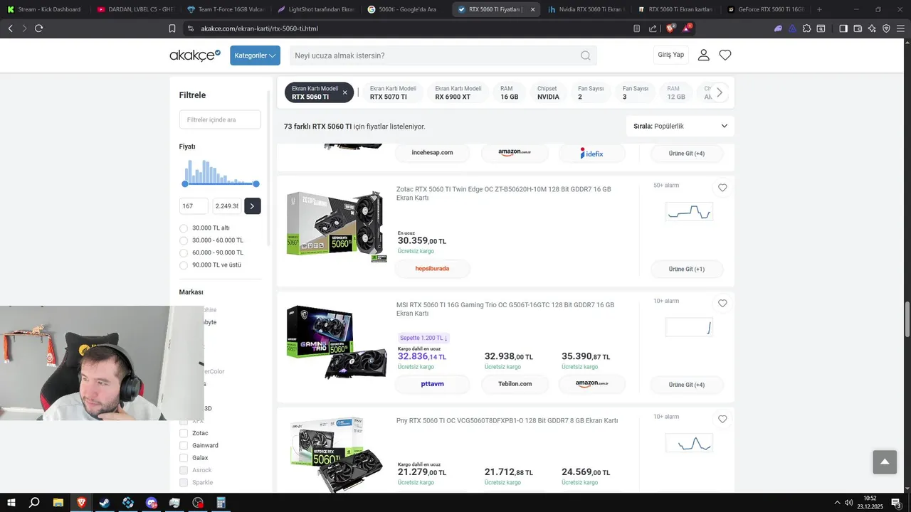Image resolution: width=911 pixels, height=512 pixels.
Task: Open the Tebilon.com seller link
Action: point(515,384)
